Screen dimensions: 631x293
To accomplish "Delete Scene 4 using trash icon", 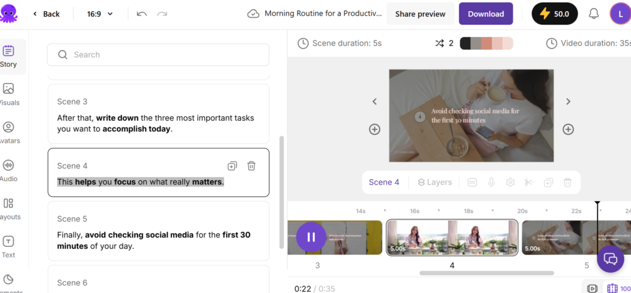I will coord(251,166).
